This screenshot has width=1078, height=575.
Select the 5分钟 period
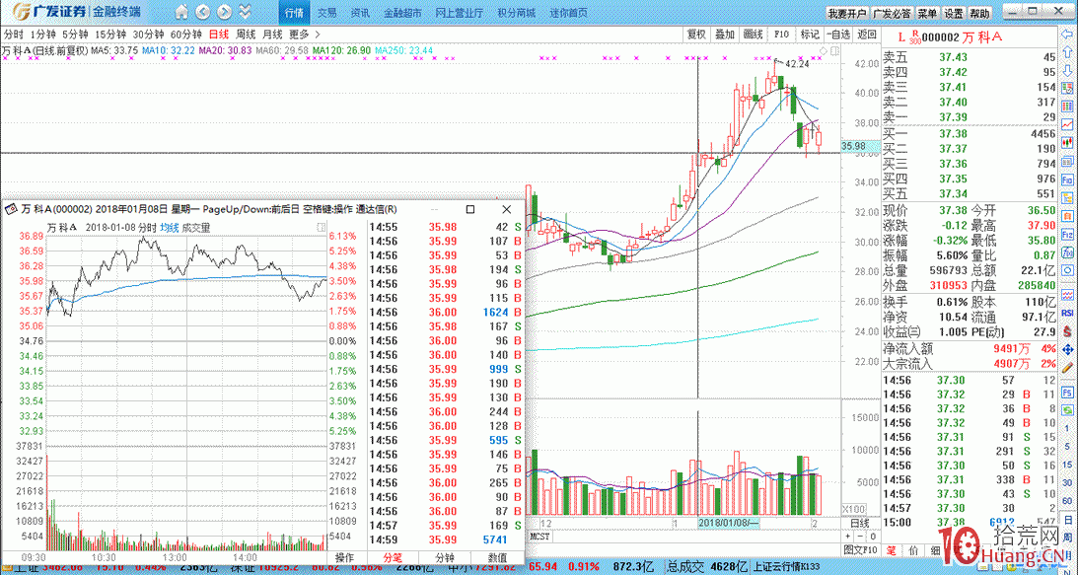tap(75, 35)
